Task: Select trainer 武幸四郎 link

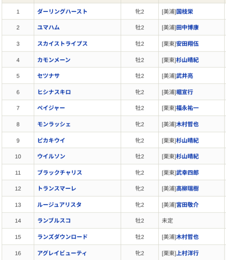Action: click(187, 173)
